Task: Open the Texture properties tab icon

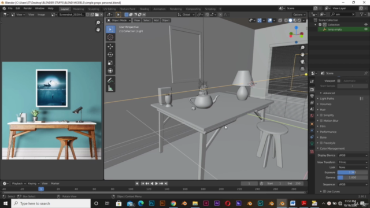Action: 312,151
